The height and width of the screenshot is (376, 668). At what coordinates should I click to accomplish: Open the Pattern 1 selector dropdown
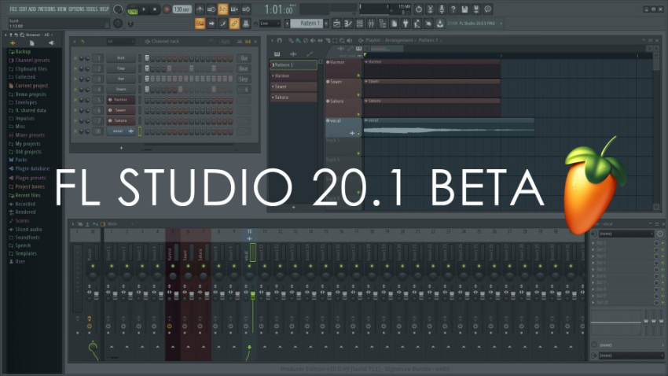(x=309, y=24)
